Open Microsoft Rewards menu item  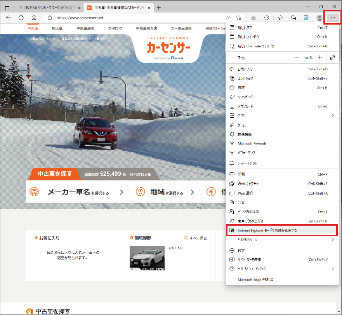click(282, 143)
